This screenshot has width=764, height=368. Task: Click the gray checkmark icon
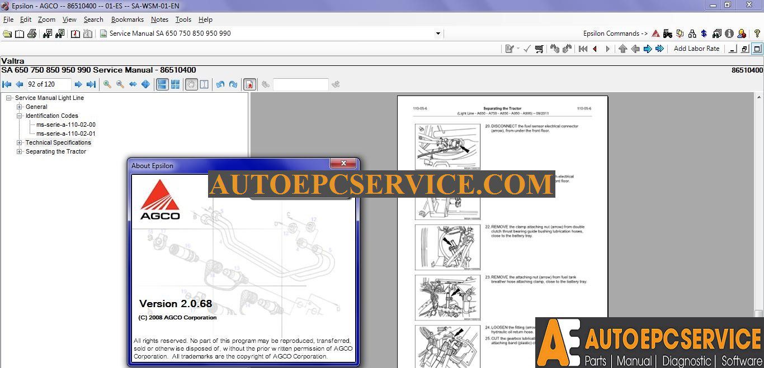click(x=526, y=49)
